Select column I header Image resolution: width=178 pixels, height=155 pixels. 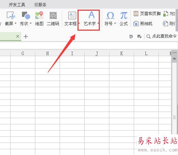72,53
